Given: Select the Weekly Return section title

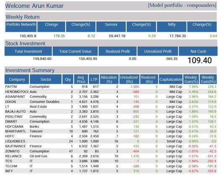Looking at the screenshot, I should click(22, 17).
